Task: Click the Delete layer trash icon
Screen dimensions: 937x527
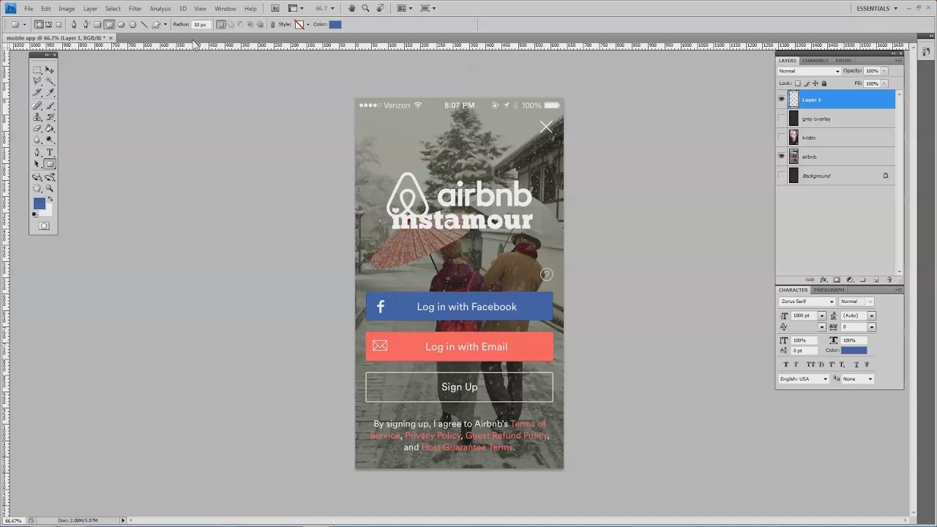Action: click(889, 280)
